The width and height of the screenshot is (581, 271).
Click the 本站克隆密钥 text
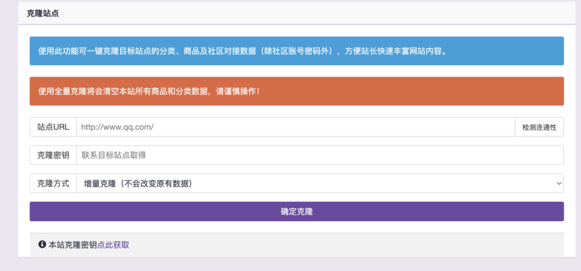[73, 245]
